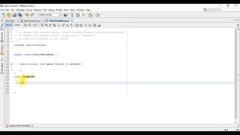Click the INS indicator in status bar
This screenshot has width=240, height=135.
pos(238,130)
